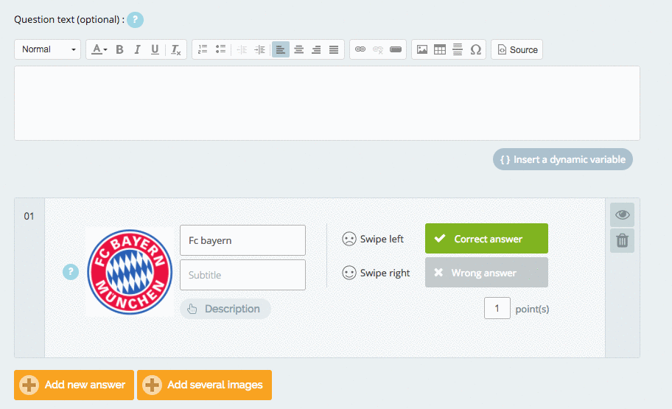Open the help icon beside the Bayern image

tap(71, 272)
